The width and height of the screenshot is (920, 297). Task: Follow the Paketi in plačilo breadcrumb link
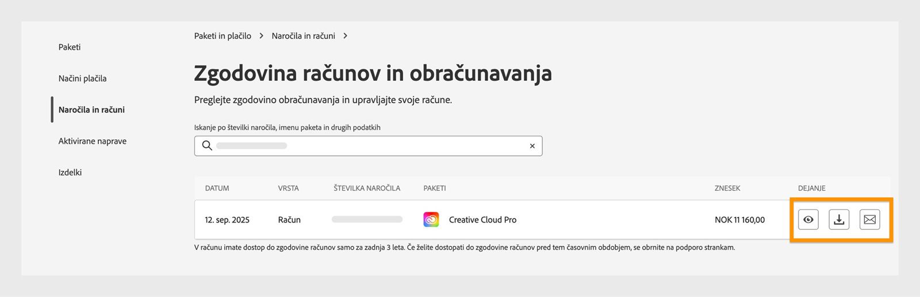pos(223,36)
